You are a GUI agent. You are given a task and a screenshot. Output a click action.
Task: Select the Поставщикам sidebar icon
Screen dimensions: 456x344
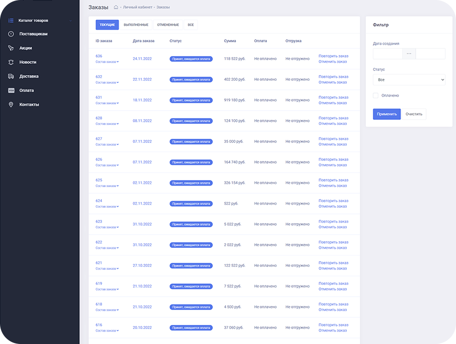[x=11, y=34]
